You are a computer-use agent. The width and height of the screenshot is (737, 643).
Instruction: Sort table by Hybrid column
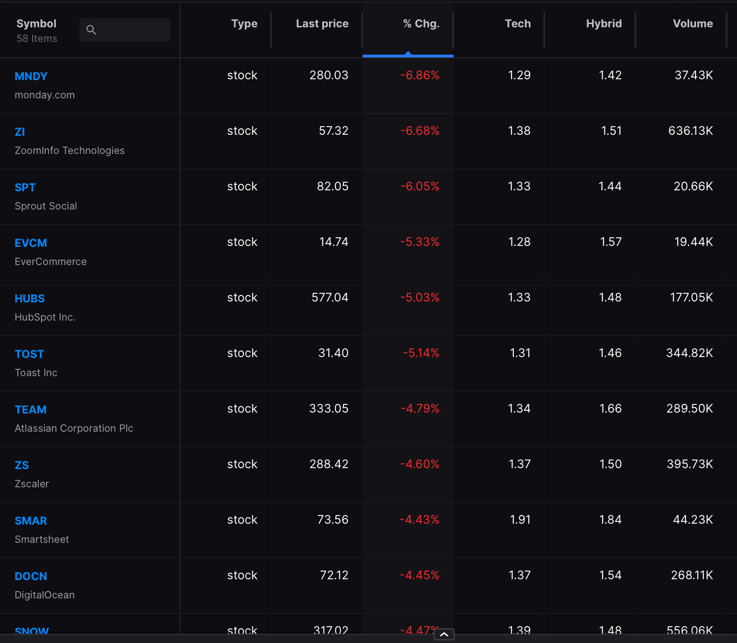click(604, 24)
